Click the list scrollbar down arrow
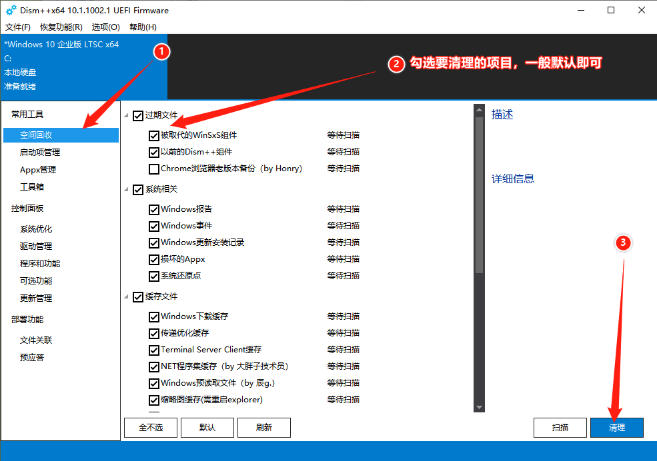Viewport: 657px width, 461px height. [x=479, y=407]
